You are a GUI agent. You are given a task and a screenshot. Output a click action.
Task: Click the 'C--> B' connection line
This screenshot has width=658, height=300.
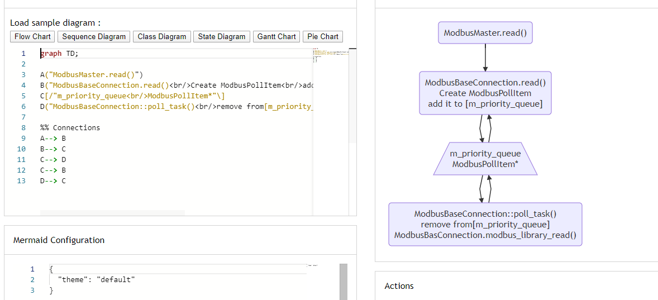point(53,170)
